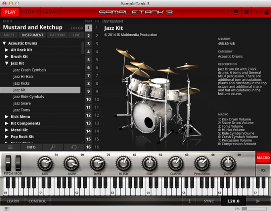Click the info 'i' icon in top bar
The width and height of the screenshot is (271, 212).
click(256, 12)
